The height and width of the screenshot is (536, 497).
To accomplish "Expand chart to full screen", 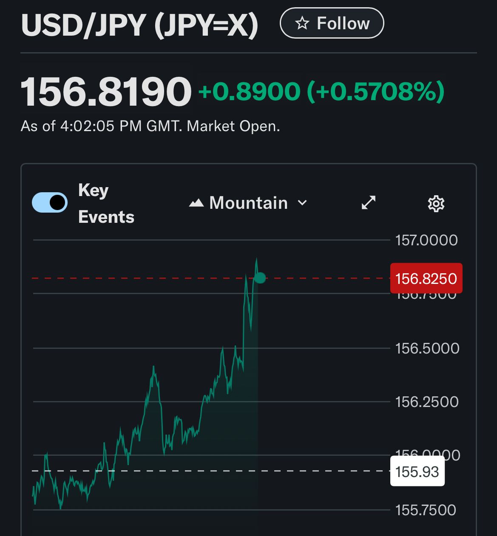I will pyautogui.click(x=368, y=203).
